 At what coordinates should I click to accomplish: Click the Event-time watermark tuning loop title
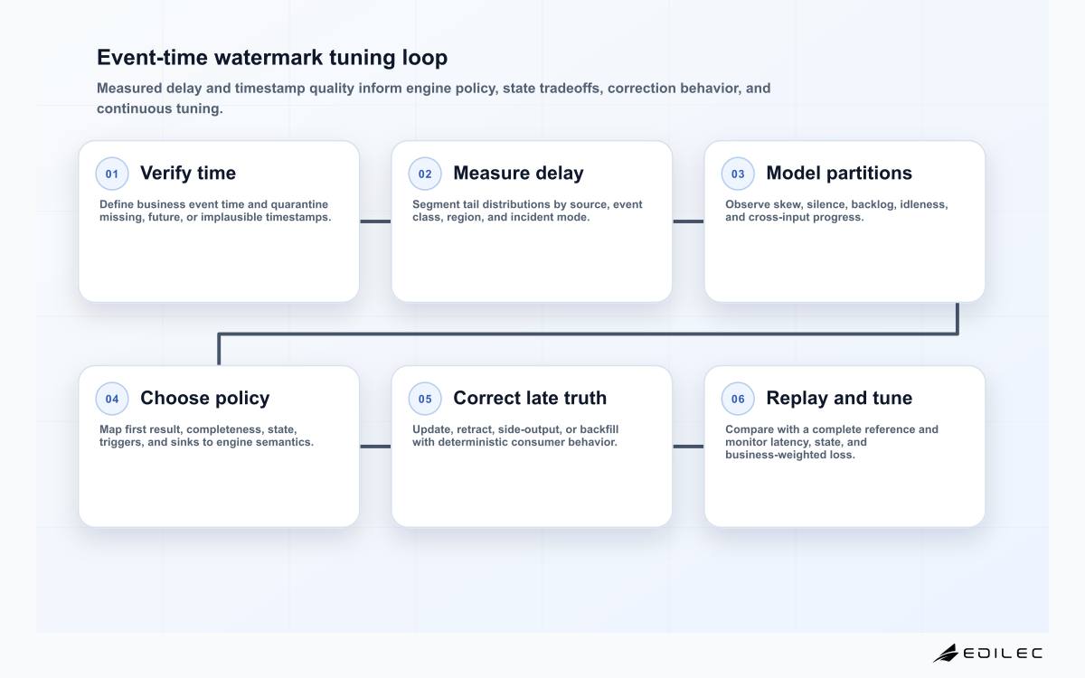click(272, 58)
